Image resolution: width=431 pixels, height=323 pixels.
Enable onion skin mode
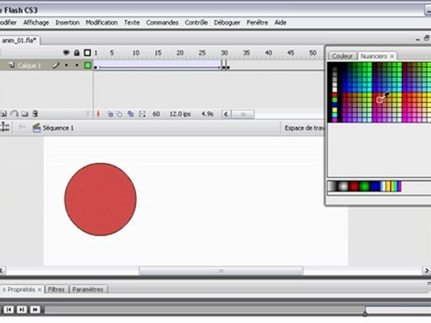[x=110, y=113]
